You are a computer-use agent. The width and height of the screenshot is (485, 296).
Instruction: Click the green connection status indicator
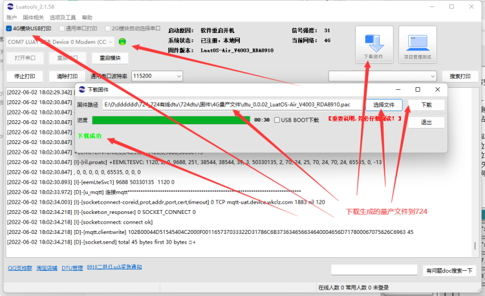coord(122,41)
